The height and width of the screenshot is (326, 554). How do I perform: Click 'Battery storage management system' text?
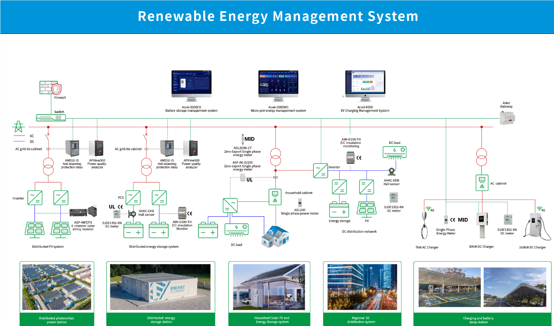point(191,111)
